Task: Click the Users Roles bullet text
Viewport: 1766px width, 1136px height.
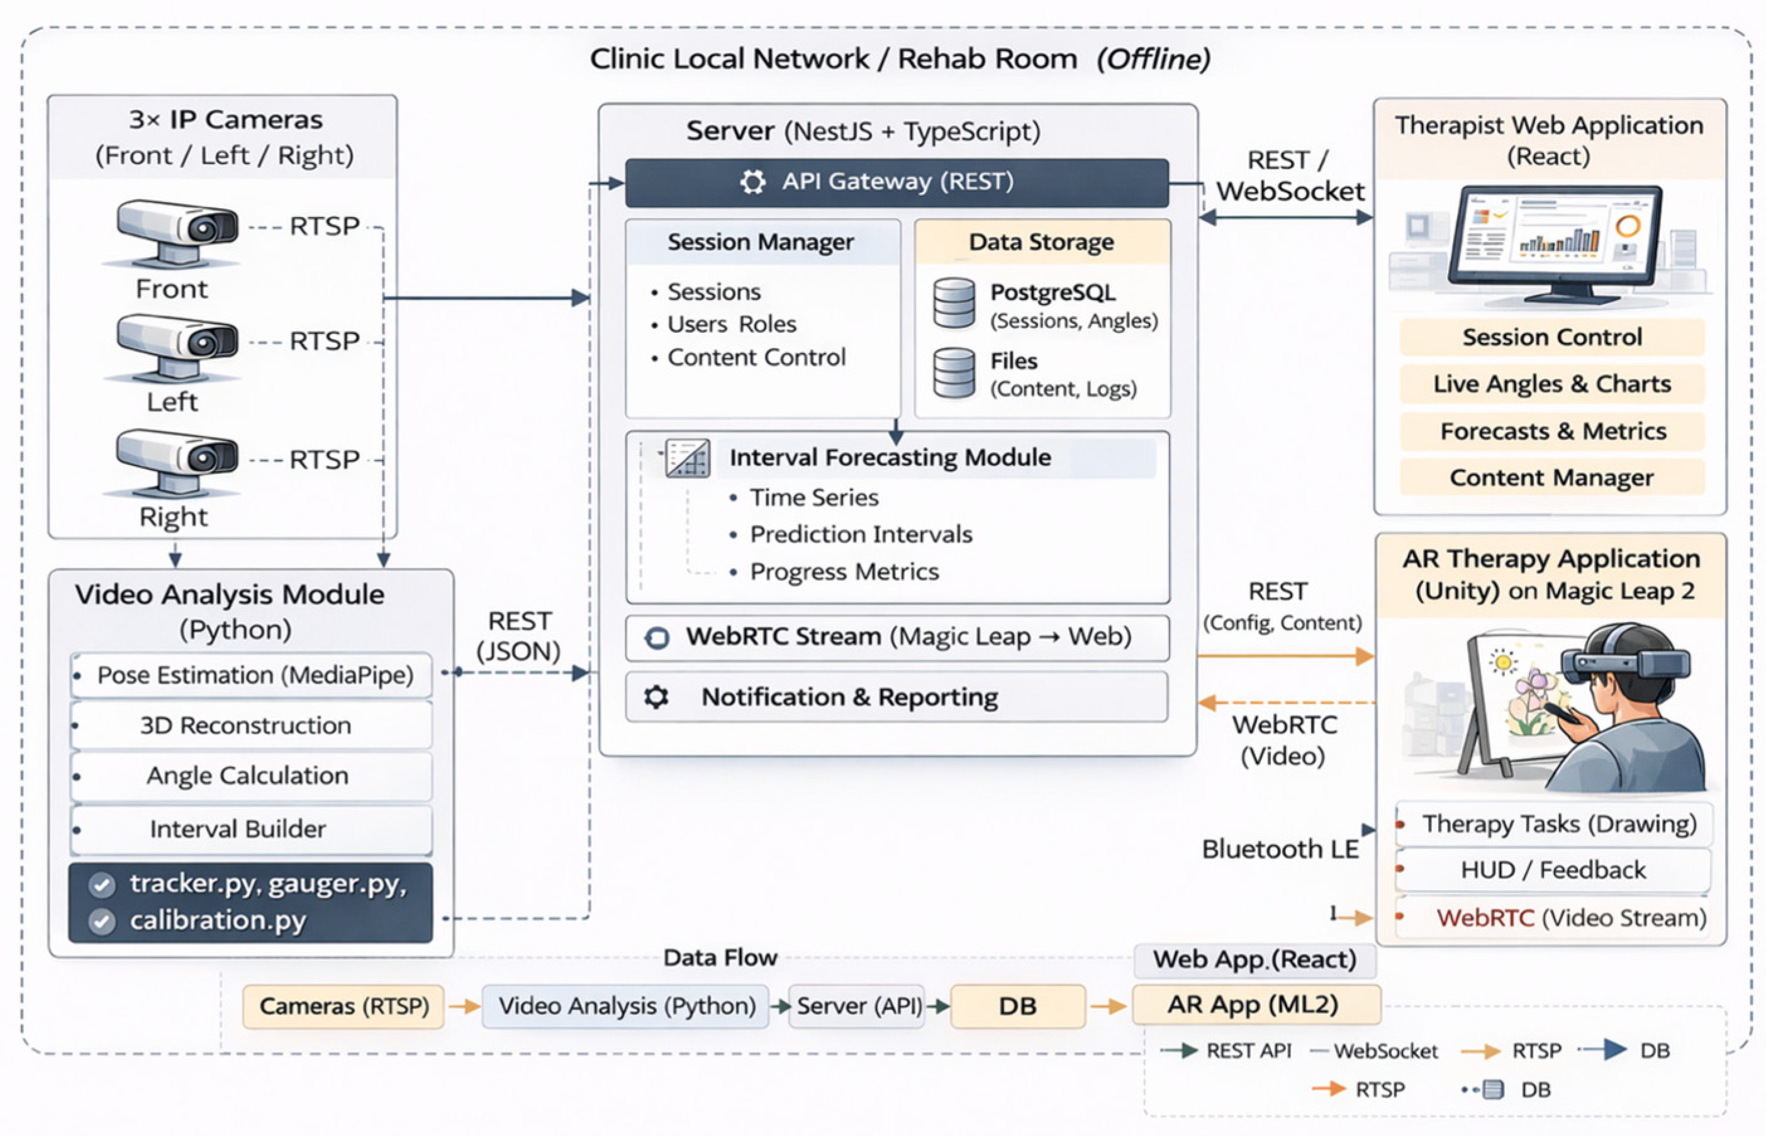Action: [x=732, y=325]
